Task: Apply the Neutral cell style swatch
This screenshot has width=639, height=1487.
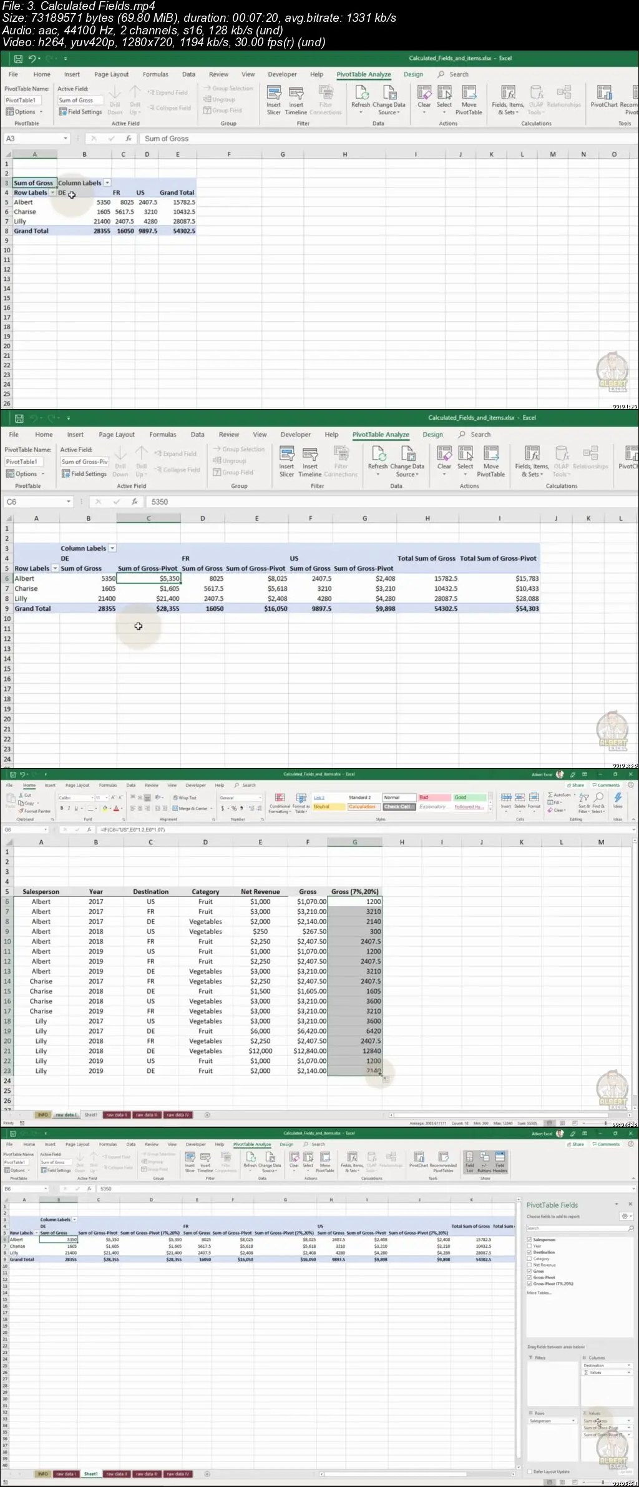Action: click(328, 807)
